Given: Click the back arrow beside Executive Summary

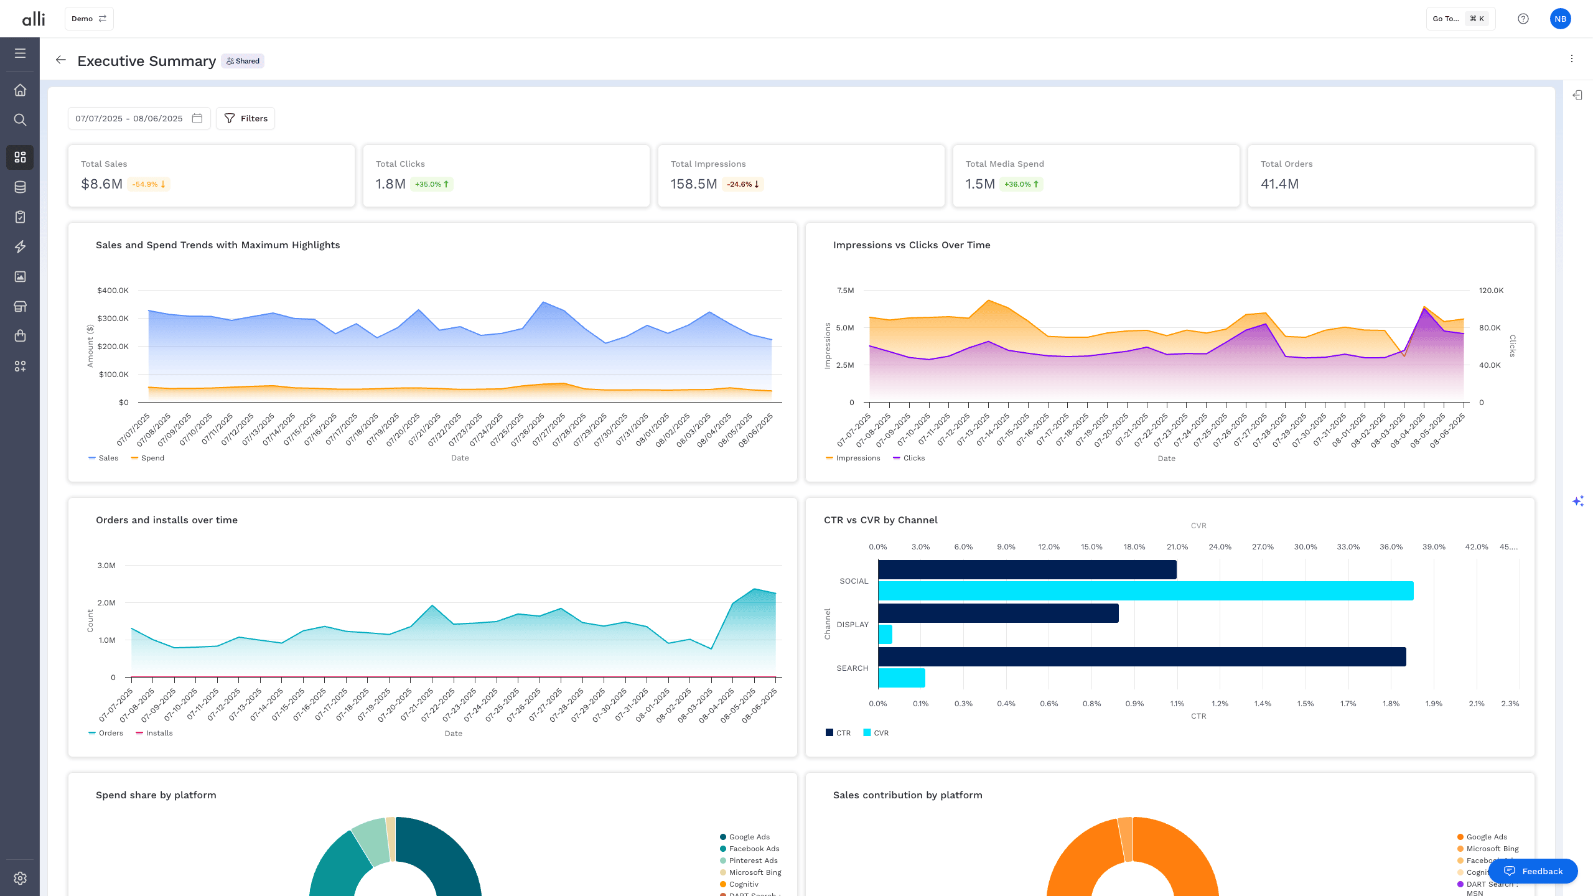Looking at the screenshot, I should [60, 60].
